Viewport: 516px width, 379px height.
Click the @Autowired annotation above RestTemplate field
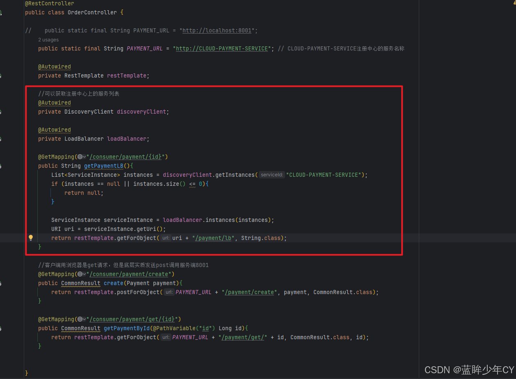[x=55, y=66]
